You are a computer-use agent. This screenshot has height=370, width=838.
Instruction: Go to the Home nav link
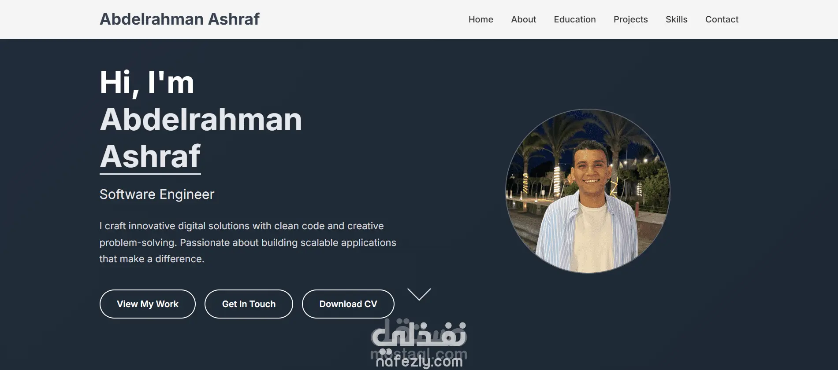[x=480, y=19]
